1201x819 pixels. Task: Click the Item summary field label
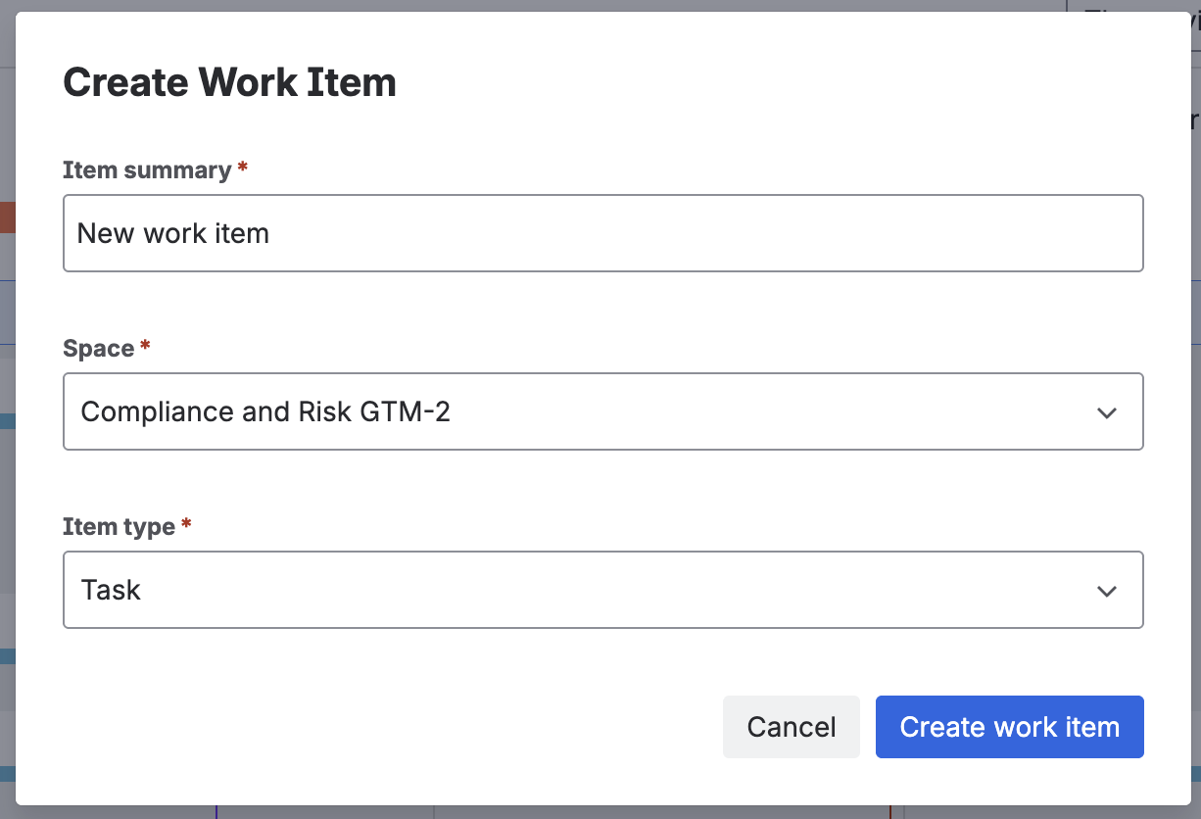click(x=147, y=170)
